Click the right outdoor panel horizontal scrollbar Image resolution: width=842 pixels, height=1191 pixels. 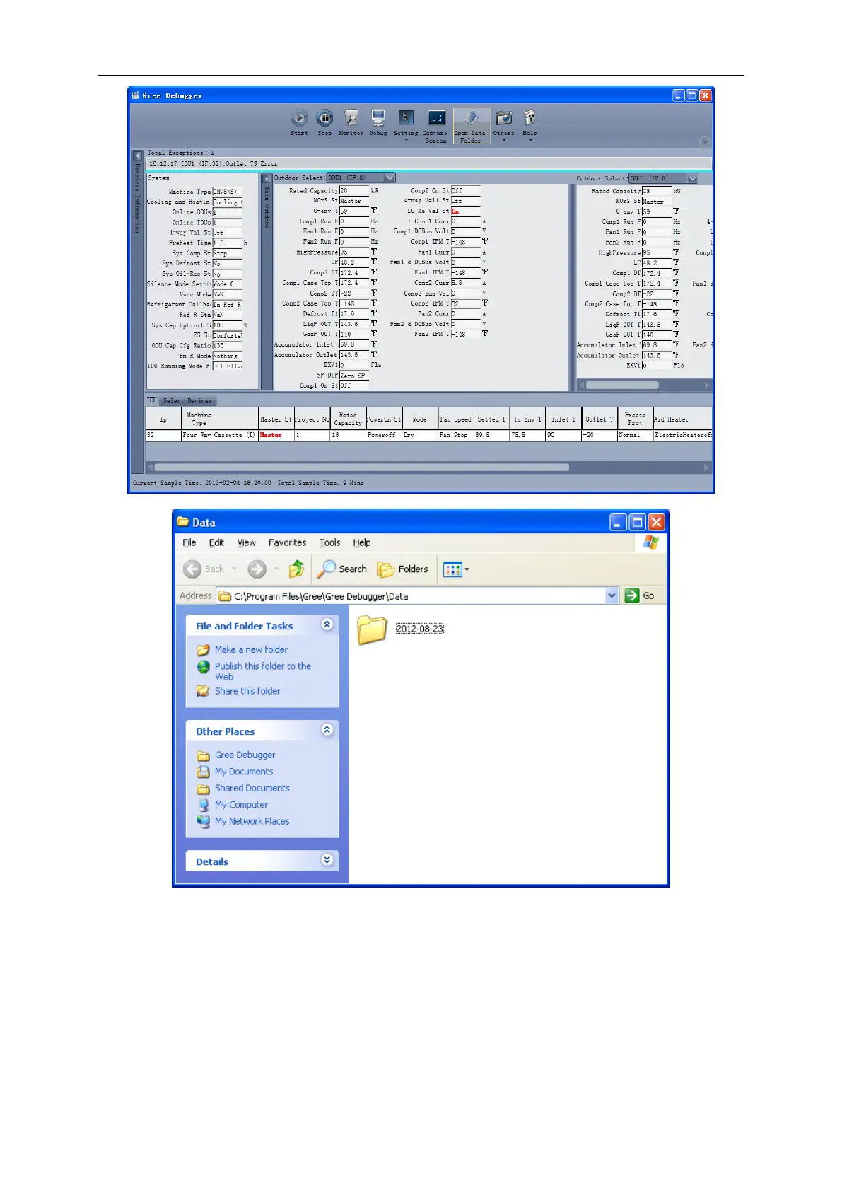click(622, 385)
